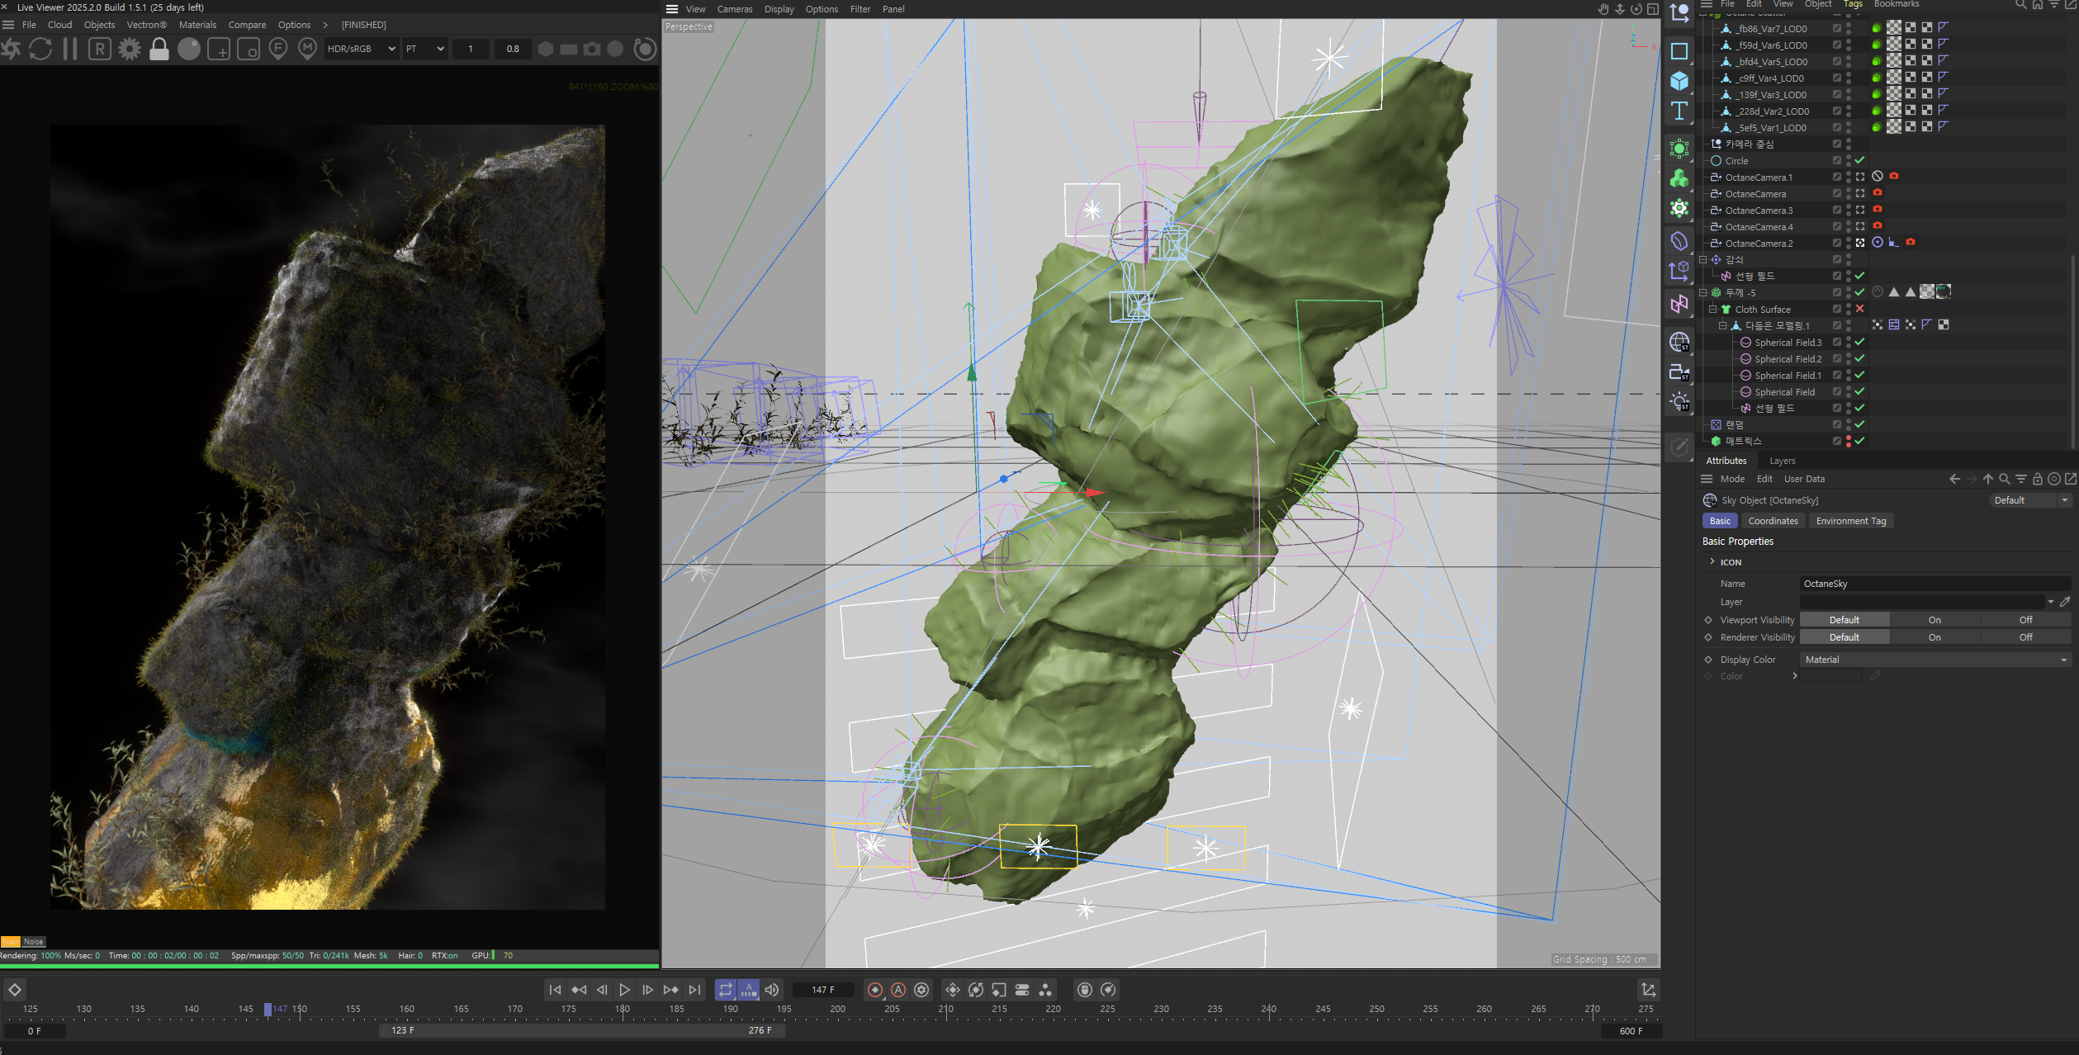The height and width of the screenshot is (1055, 2079).
Task: Go to the start of the animation
Action: [555, 990]
